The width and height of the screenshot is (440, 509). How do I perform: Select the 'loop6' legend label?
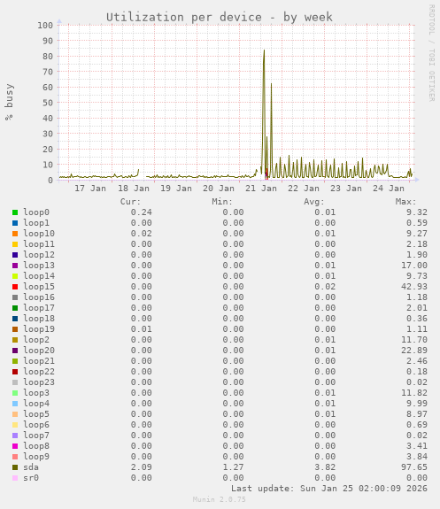point(36,425)
